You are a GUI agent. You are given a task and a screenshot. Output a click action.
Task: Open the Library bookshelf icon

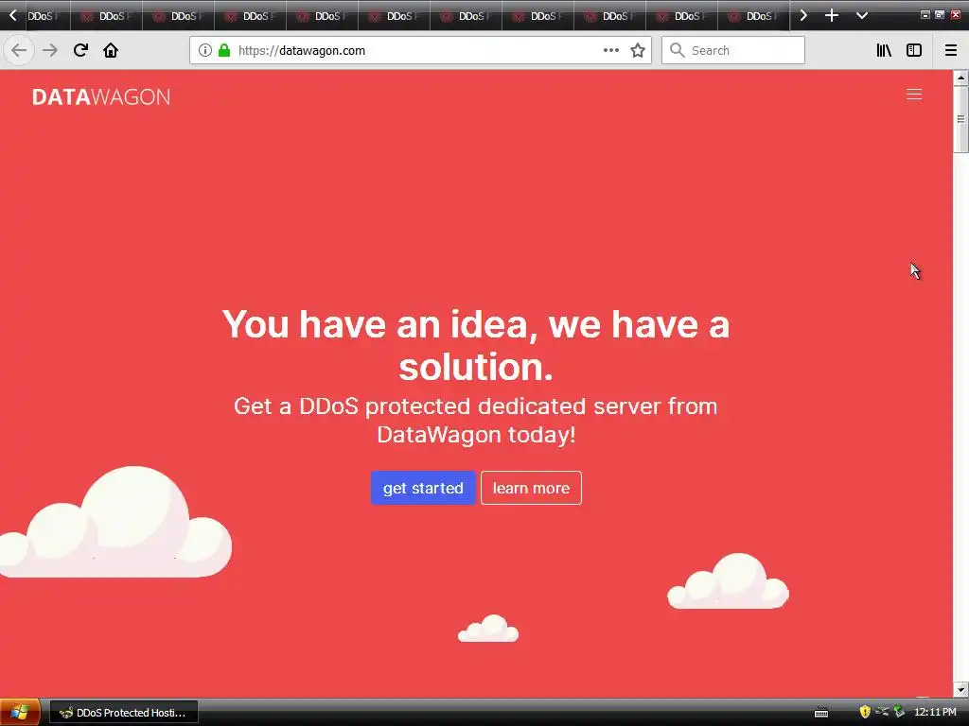[884, 51]
